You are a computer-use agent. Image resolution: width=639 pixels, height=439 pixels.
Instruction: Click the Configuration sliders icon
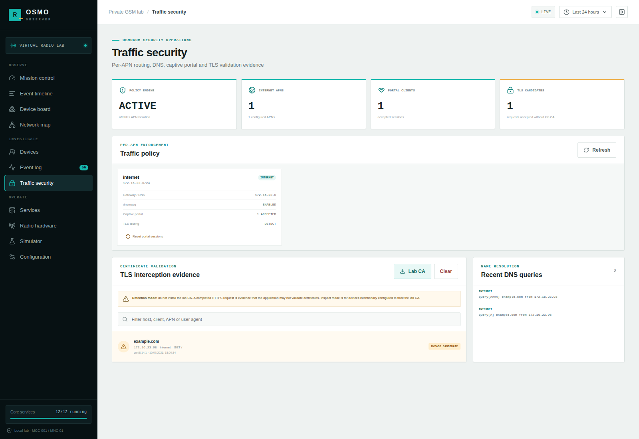tap(12, 257)
